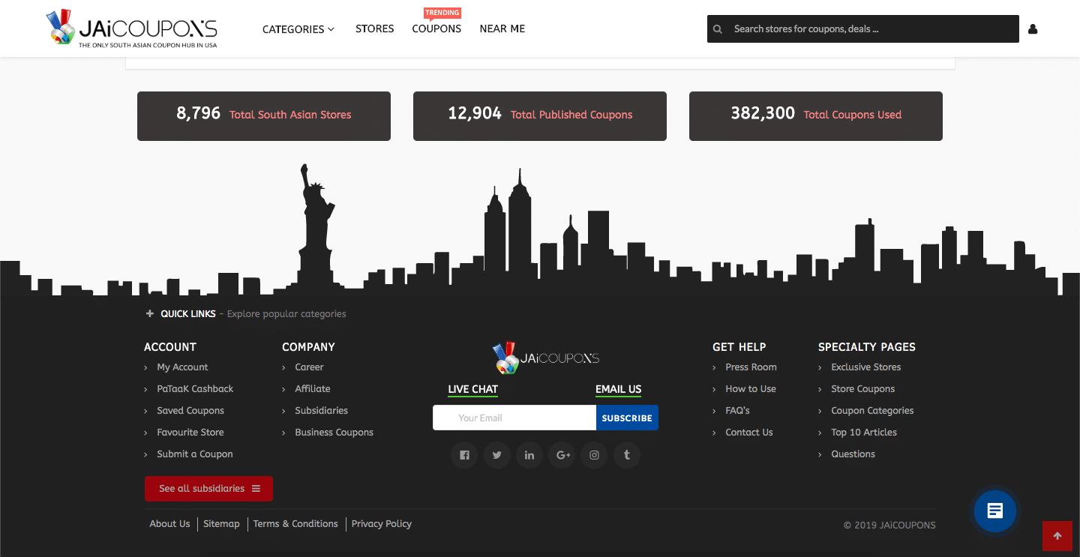Open the Top 10 Articles link

864,433
